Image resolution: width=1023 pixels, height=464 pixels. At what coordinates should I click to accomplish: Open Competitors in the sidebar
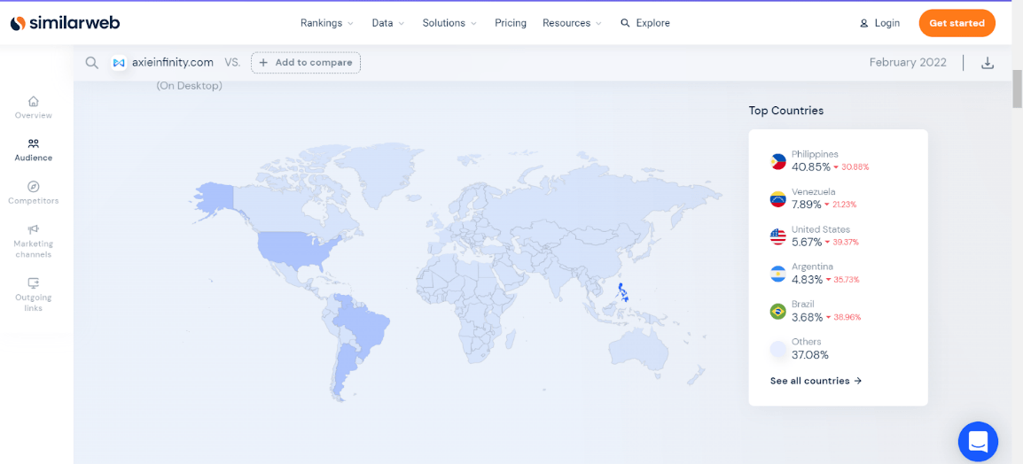pyautogui.click(x=34, y=193)
